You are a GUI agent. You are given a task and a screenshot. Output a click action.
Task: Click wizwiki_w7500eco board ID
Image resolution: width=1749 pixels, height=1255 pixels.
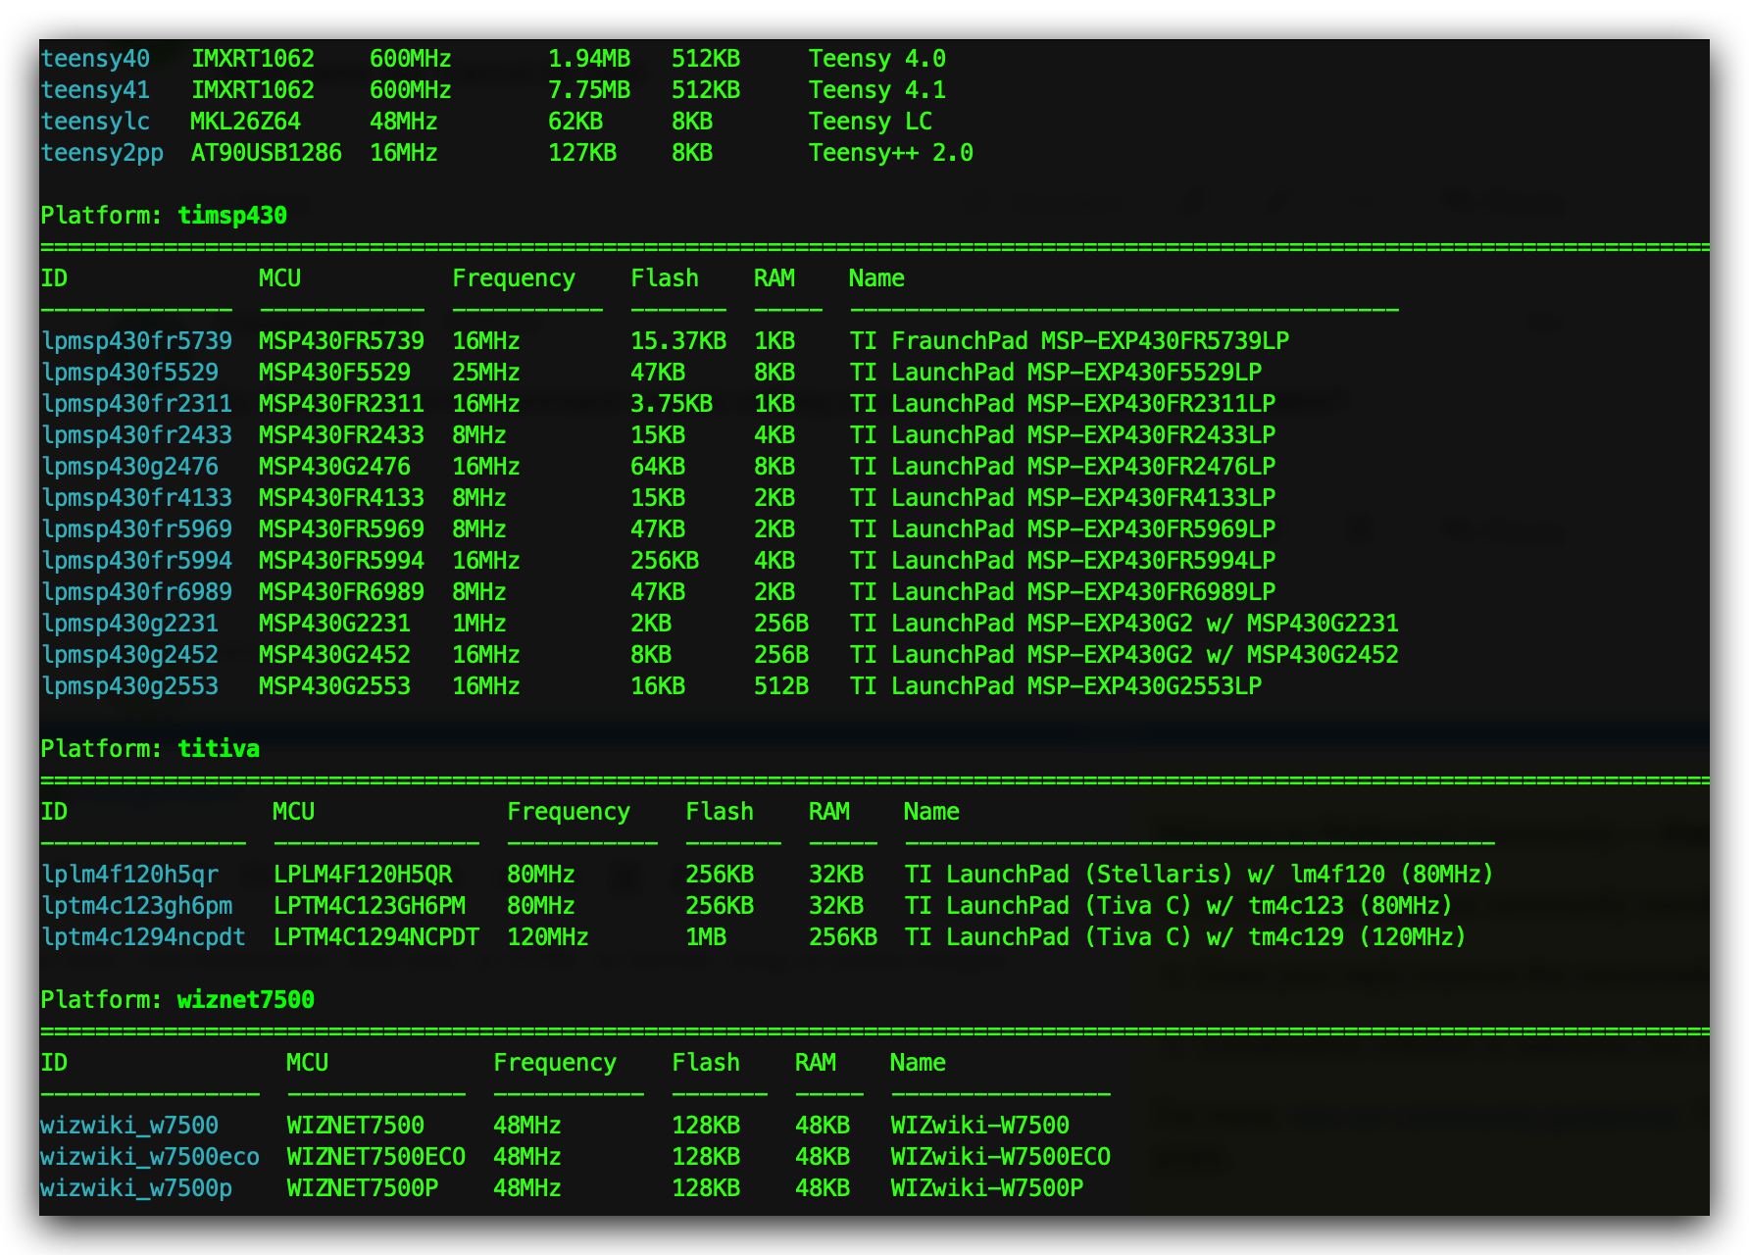point(151,1157)
